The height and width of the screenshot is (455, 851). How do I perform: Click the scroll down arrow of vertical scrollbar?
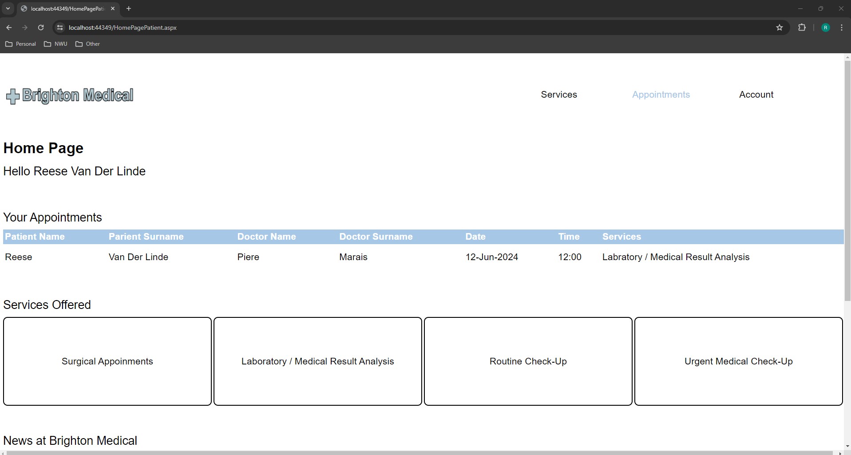coord(847,446)
